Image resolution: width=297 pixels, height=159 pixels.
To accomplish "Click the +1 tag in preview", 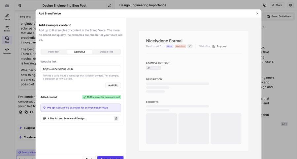I will (x=190, y=46).
